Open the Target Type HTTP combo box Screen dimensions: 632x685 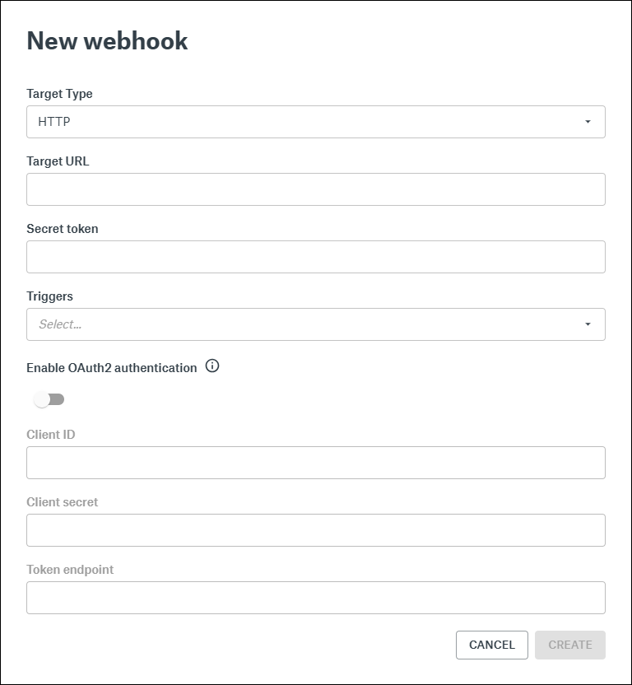(x=316, y=122)
